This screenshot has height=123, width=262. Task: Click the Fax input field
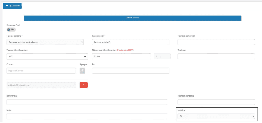130,71
